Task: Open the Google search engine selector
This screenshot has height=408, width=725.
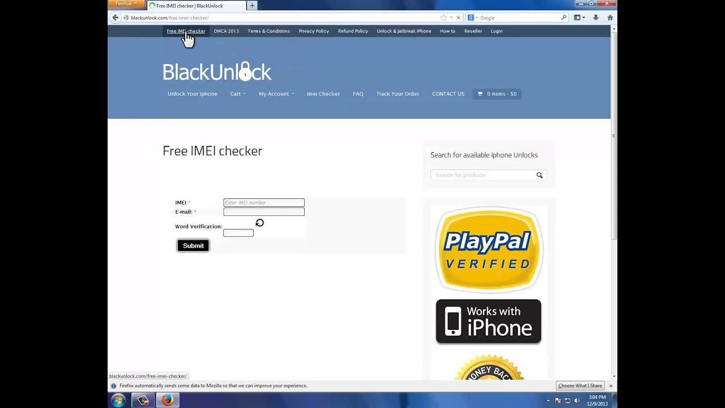Action: pyautogui.click(x=472, y=18)
